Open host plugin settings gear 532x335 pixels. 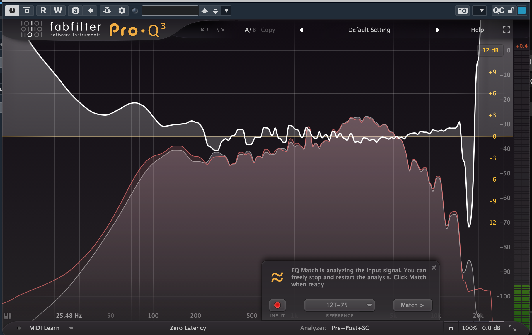pyautogui.click(x=122, y=11)
